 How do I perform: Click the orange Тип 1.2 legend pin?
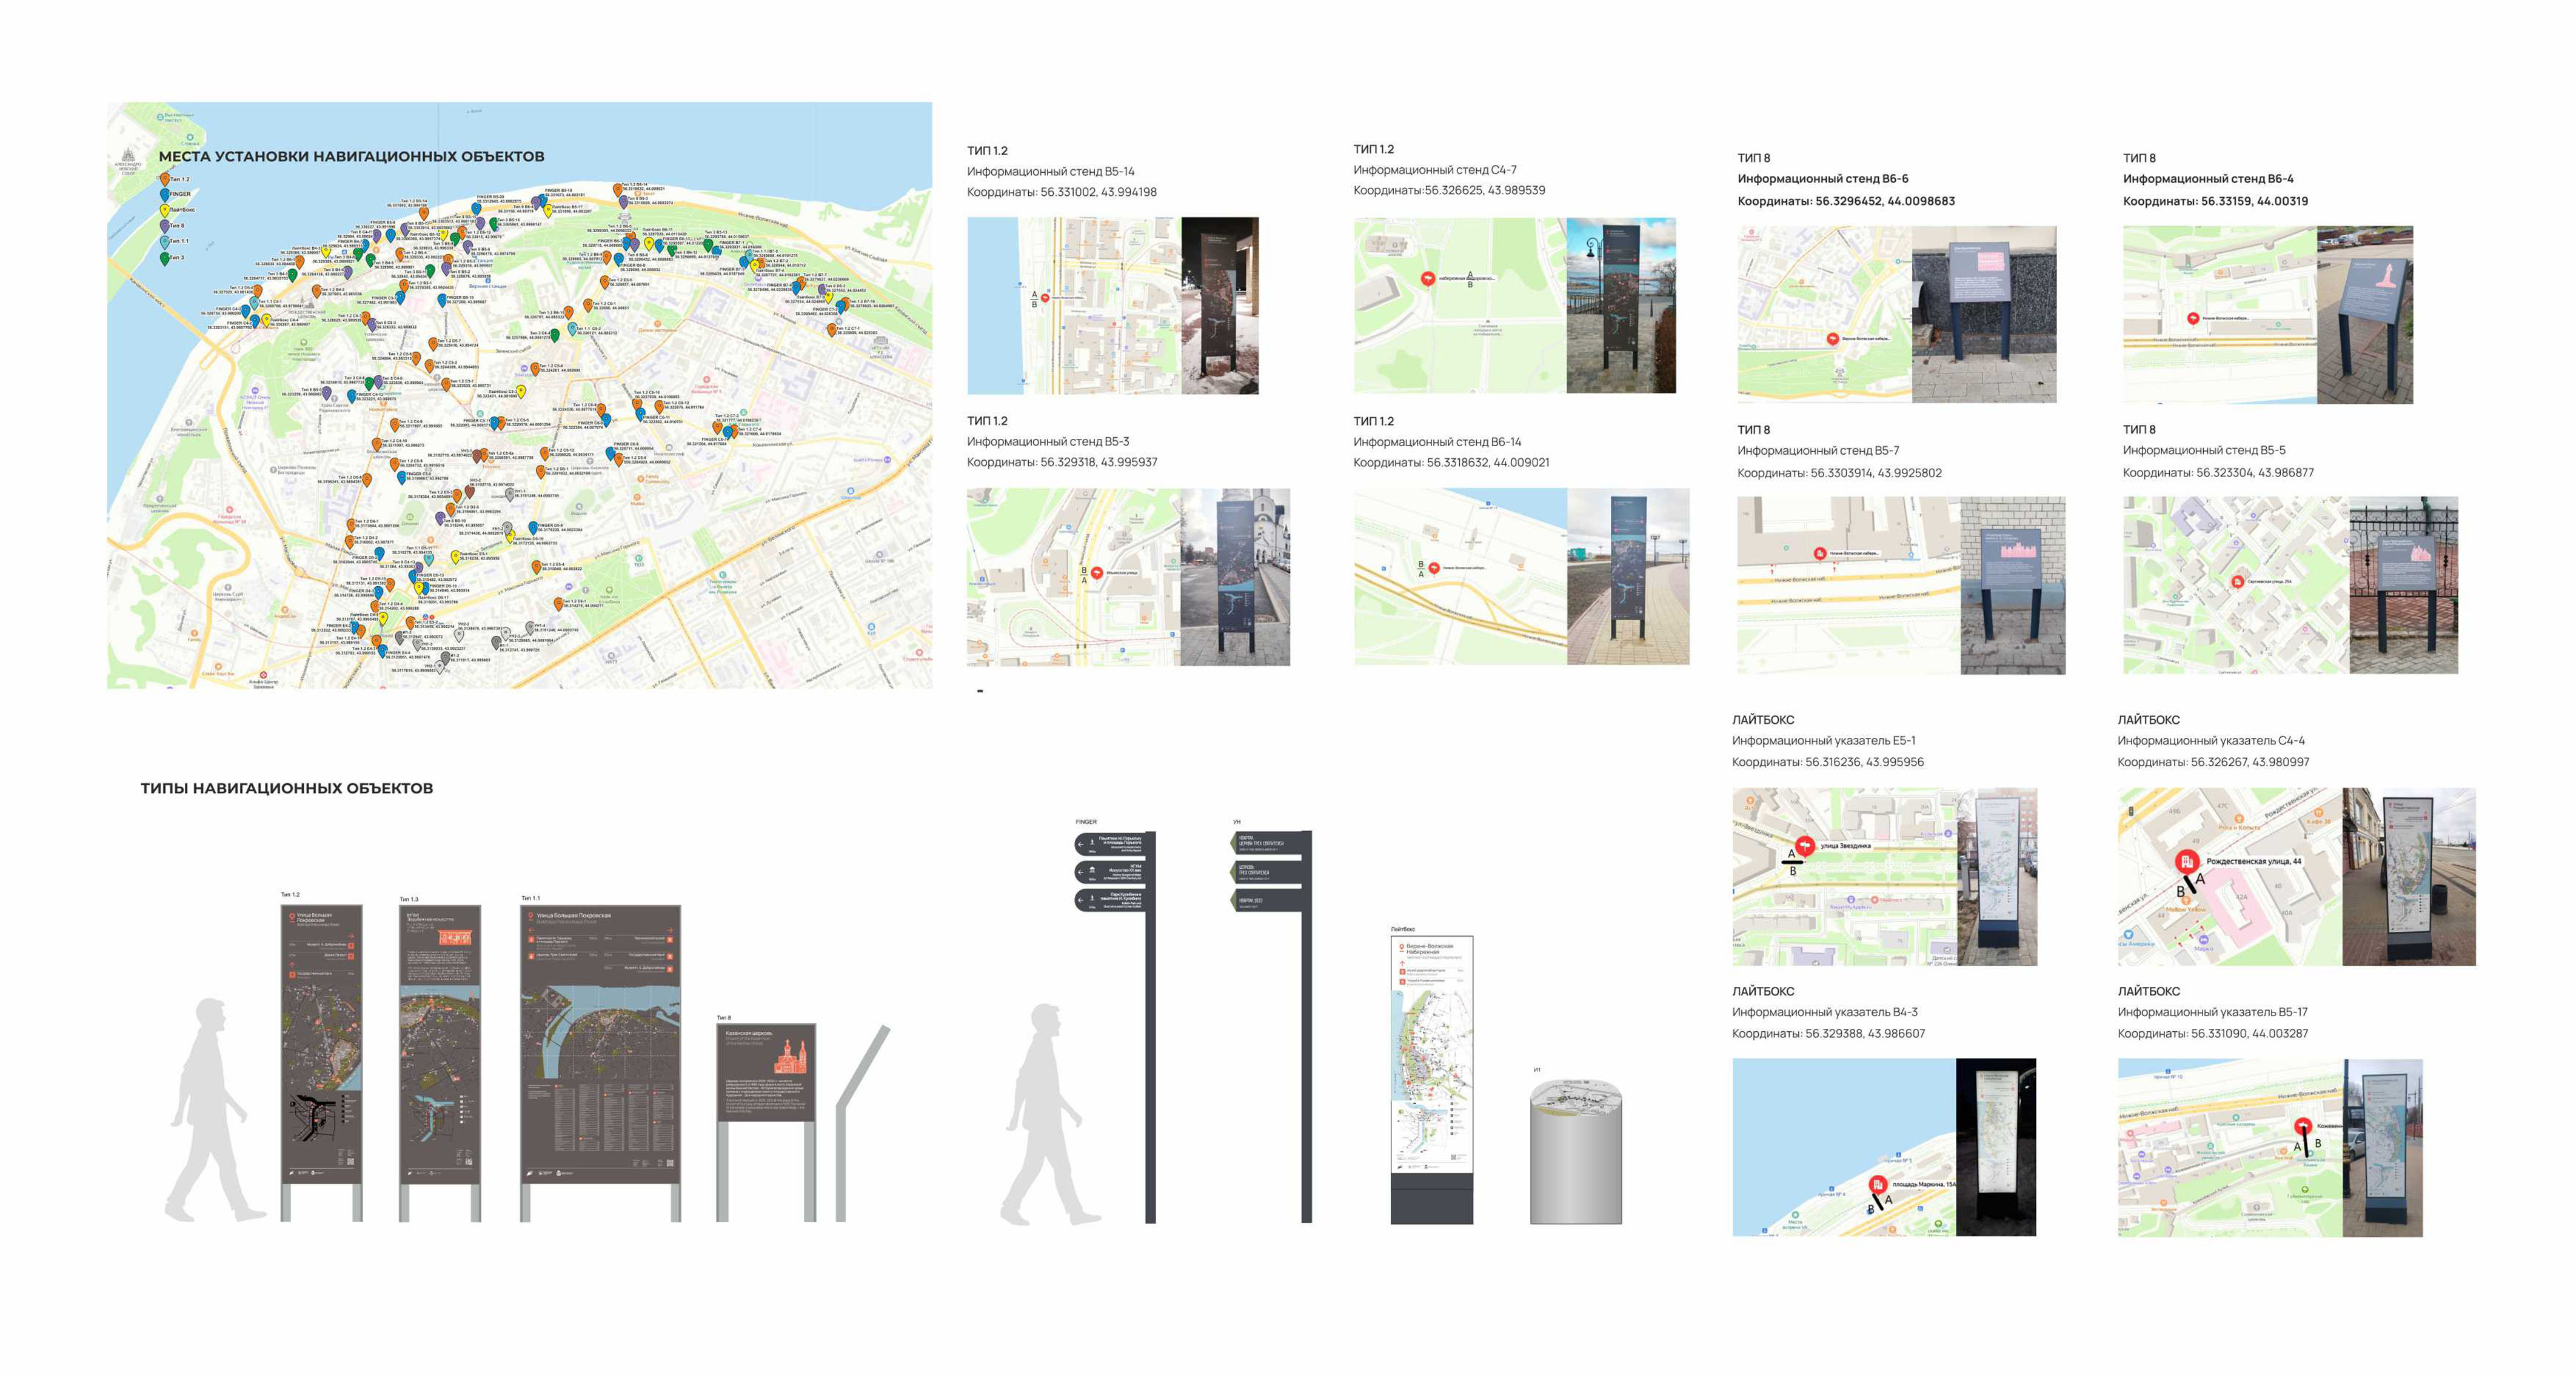pyautogui.click(x=165, y=179)
